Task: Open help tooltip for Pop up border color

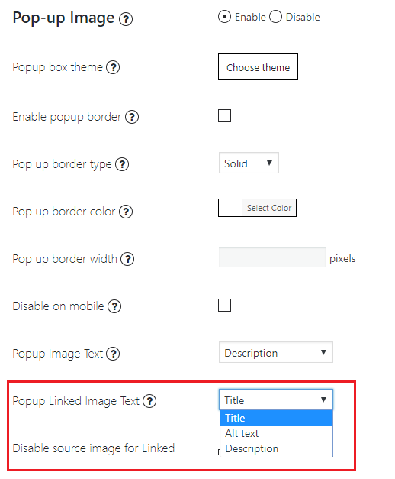Action: [126, 212]
